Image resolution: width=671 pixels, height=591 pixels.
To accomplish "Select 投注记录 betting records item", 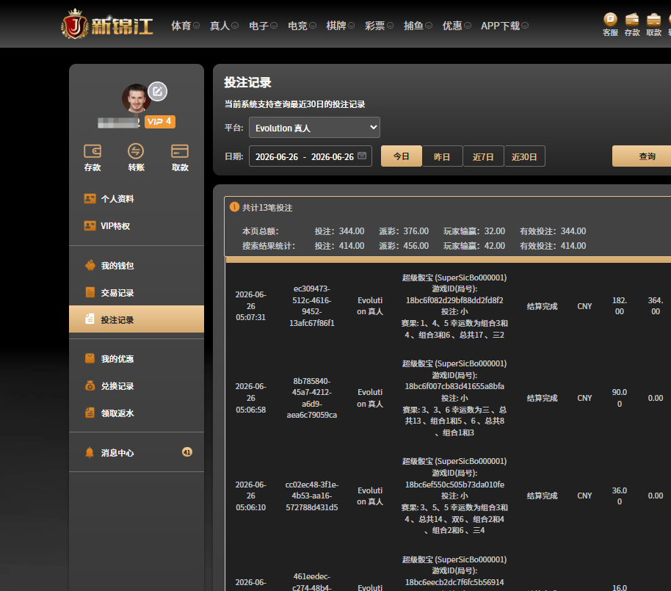I will [136, 319].
